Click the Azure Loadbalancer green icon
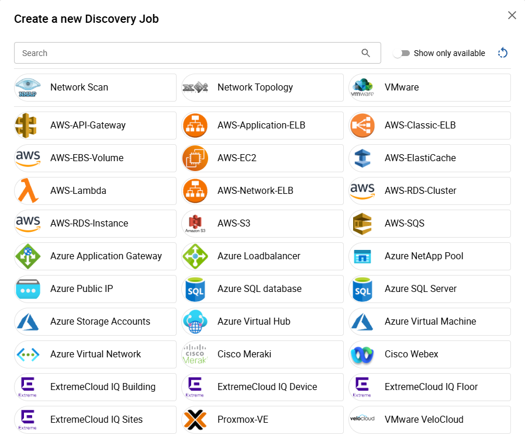 pyautogui.click(x=195, y=256)
